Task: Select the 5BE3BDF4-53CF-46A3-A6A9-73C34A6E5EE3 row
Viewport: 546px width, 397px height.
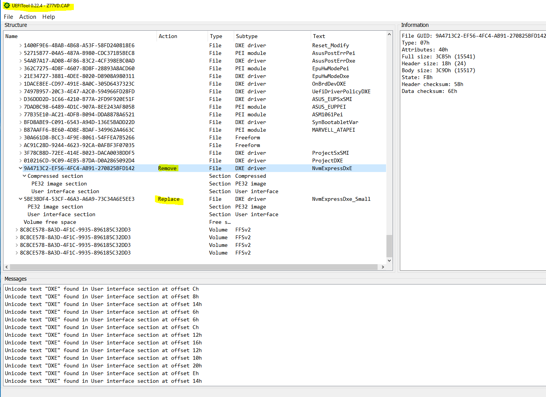Action: 195,199
